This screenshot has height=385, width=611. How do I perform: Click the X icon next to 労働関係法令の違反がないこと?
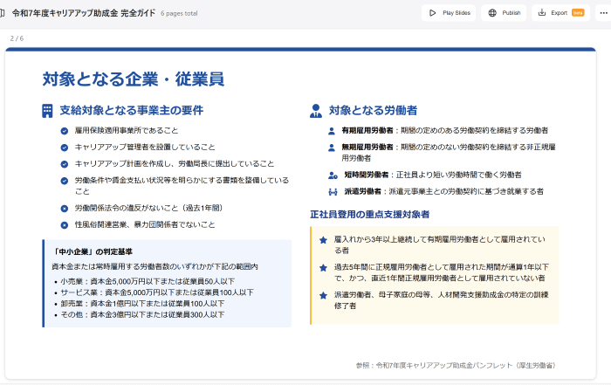65,209
